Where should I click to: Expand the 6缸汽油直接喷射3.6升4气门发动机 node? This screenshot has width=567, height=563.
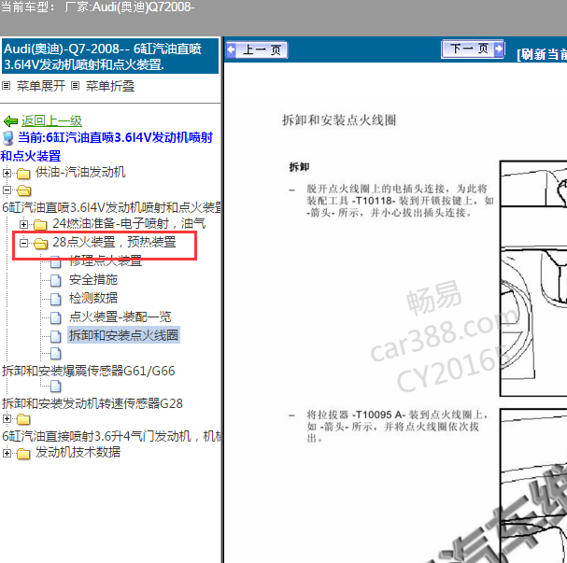tap(7, 419)
